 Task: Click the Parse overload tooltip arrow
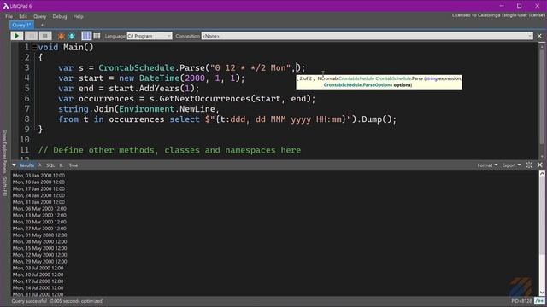pos(298,79)
